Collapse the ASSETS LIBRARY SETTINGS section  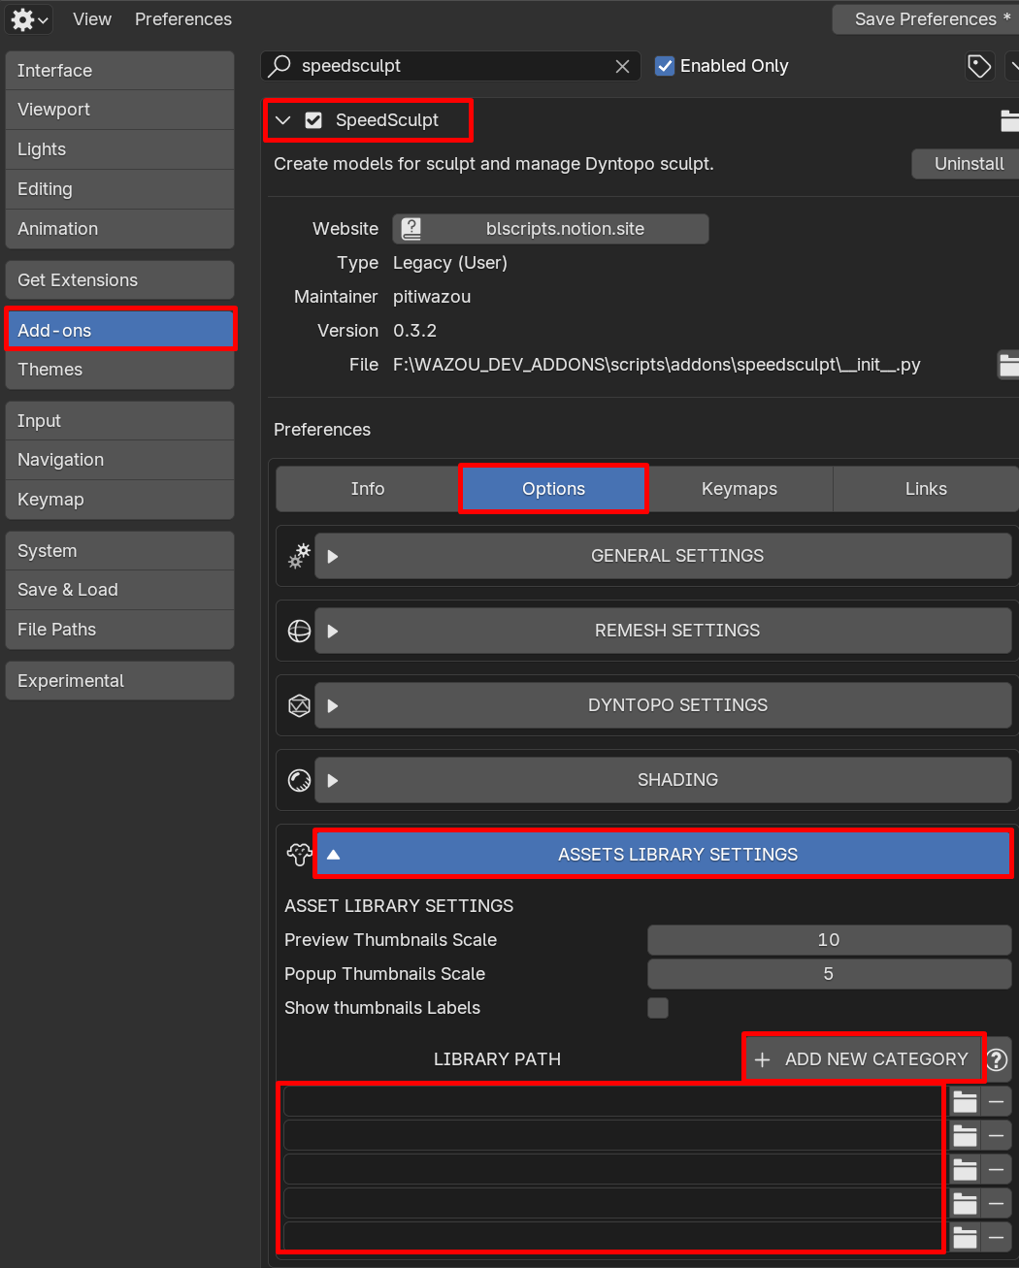[x=663, y=855]
